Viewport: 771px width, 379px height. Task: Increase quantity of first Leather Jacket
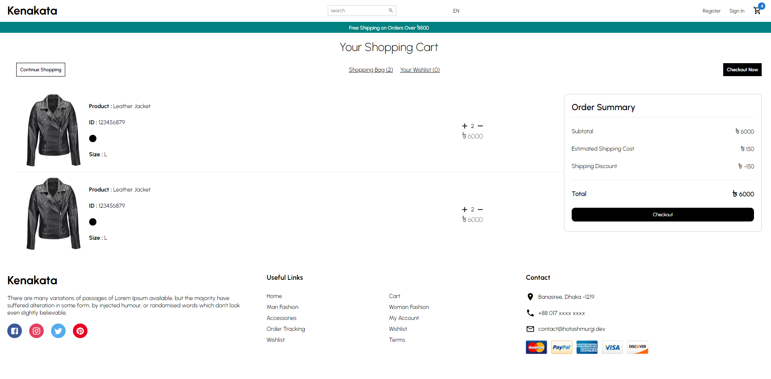pyautogui.click(x=465, y=126)
